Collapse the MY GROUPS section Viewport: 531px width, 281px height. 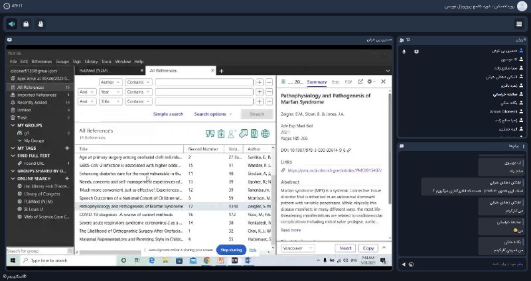13,125
